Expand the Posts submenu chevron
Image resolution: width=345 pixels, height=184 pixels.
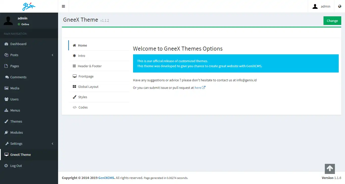(x=53, y=55)
